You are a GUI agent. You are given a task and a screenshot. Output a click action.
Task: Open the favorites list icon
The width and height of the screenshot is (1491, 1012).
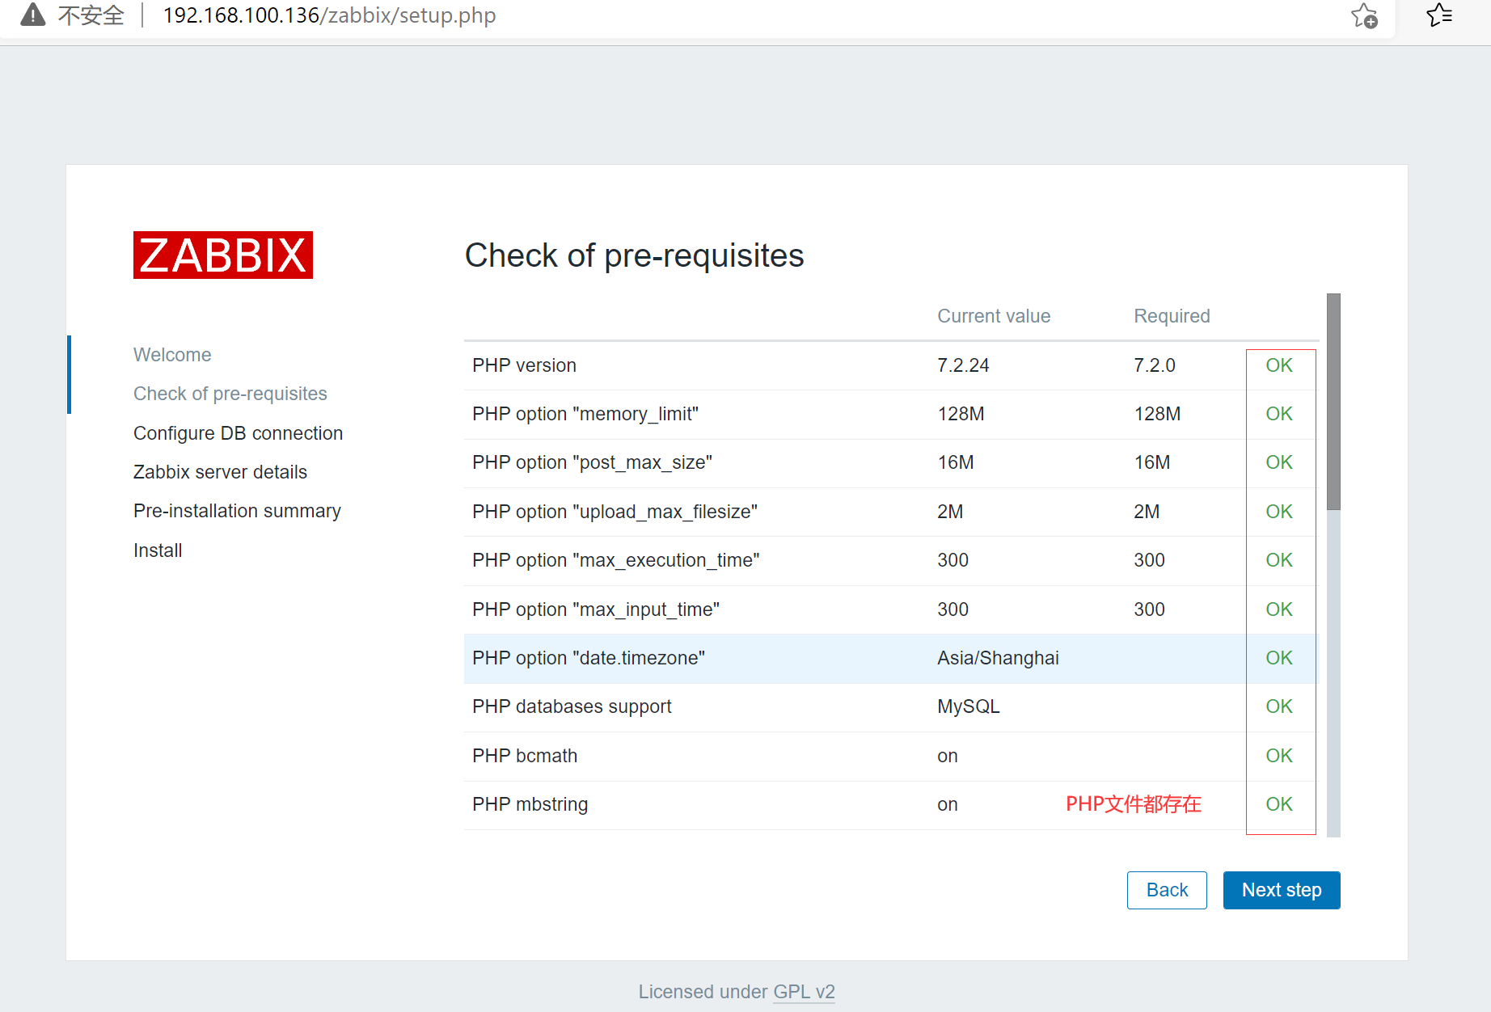point(1439,14)
